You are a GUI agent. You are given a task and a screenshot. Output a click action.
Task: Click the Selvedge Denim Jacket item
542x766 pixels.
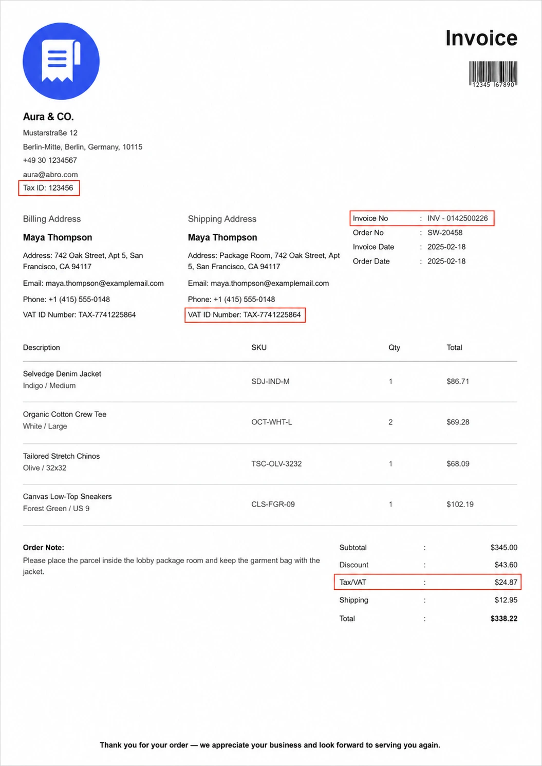click(x=62, y=374)
